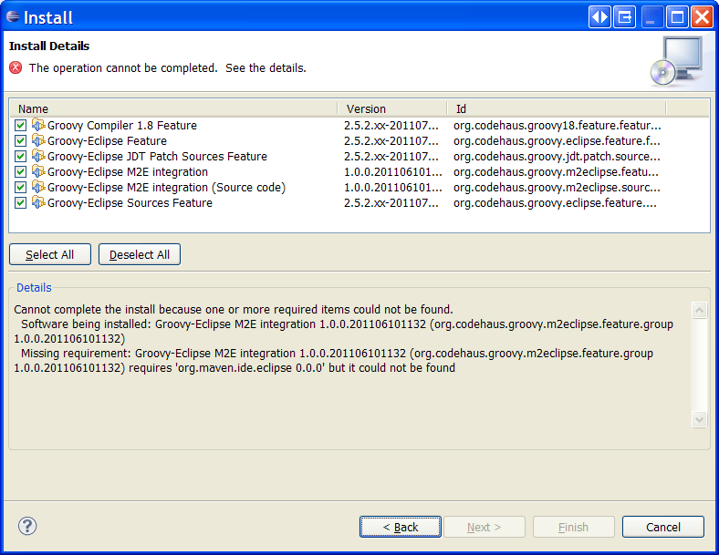Go back with the Back button

[401, 527]
